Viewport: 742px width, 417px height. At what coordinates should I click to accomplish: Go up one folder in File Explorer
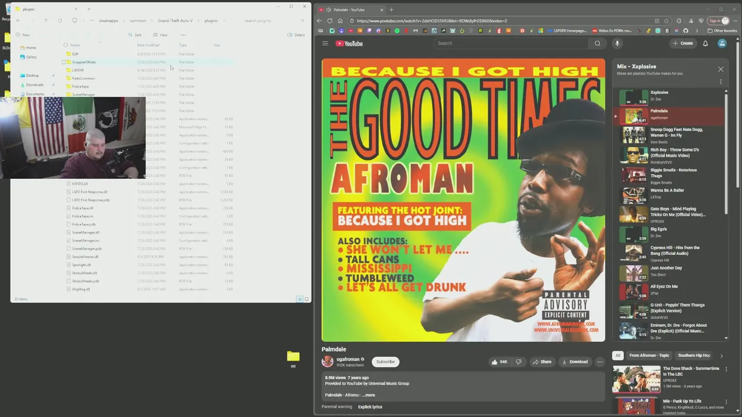click(x=46, y=20)
